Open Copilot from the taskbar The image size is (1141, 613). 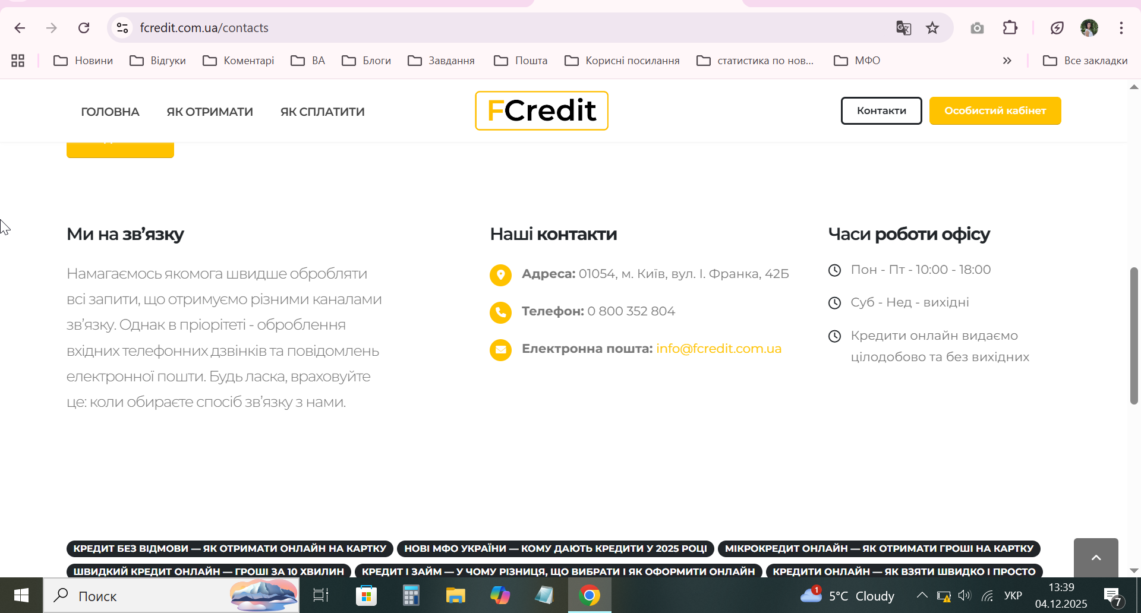point(500,595)
